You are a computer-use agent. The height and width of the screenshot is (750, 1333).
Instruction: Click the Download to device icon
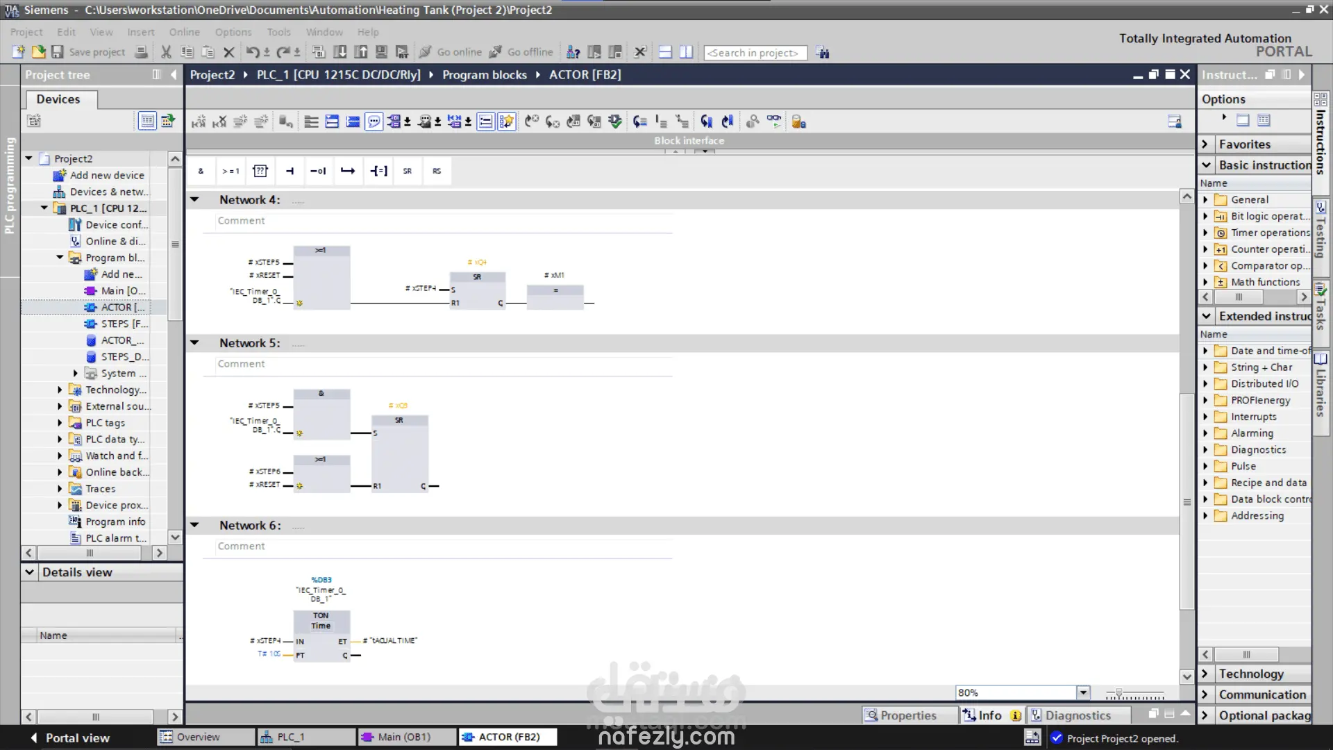click(x=340, y=52)
